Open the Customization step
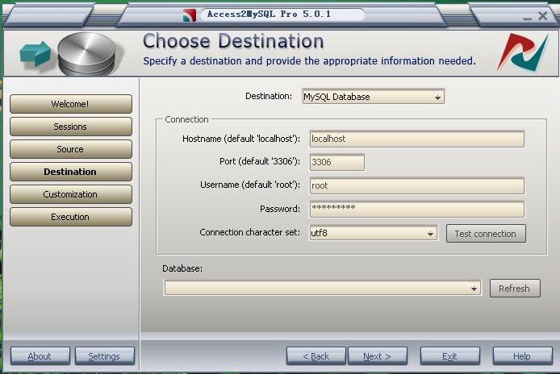560x374 pixels. click(71, 194)
